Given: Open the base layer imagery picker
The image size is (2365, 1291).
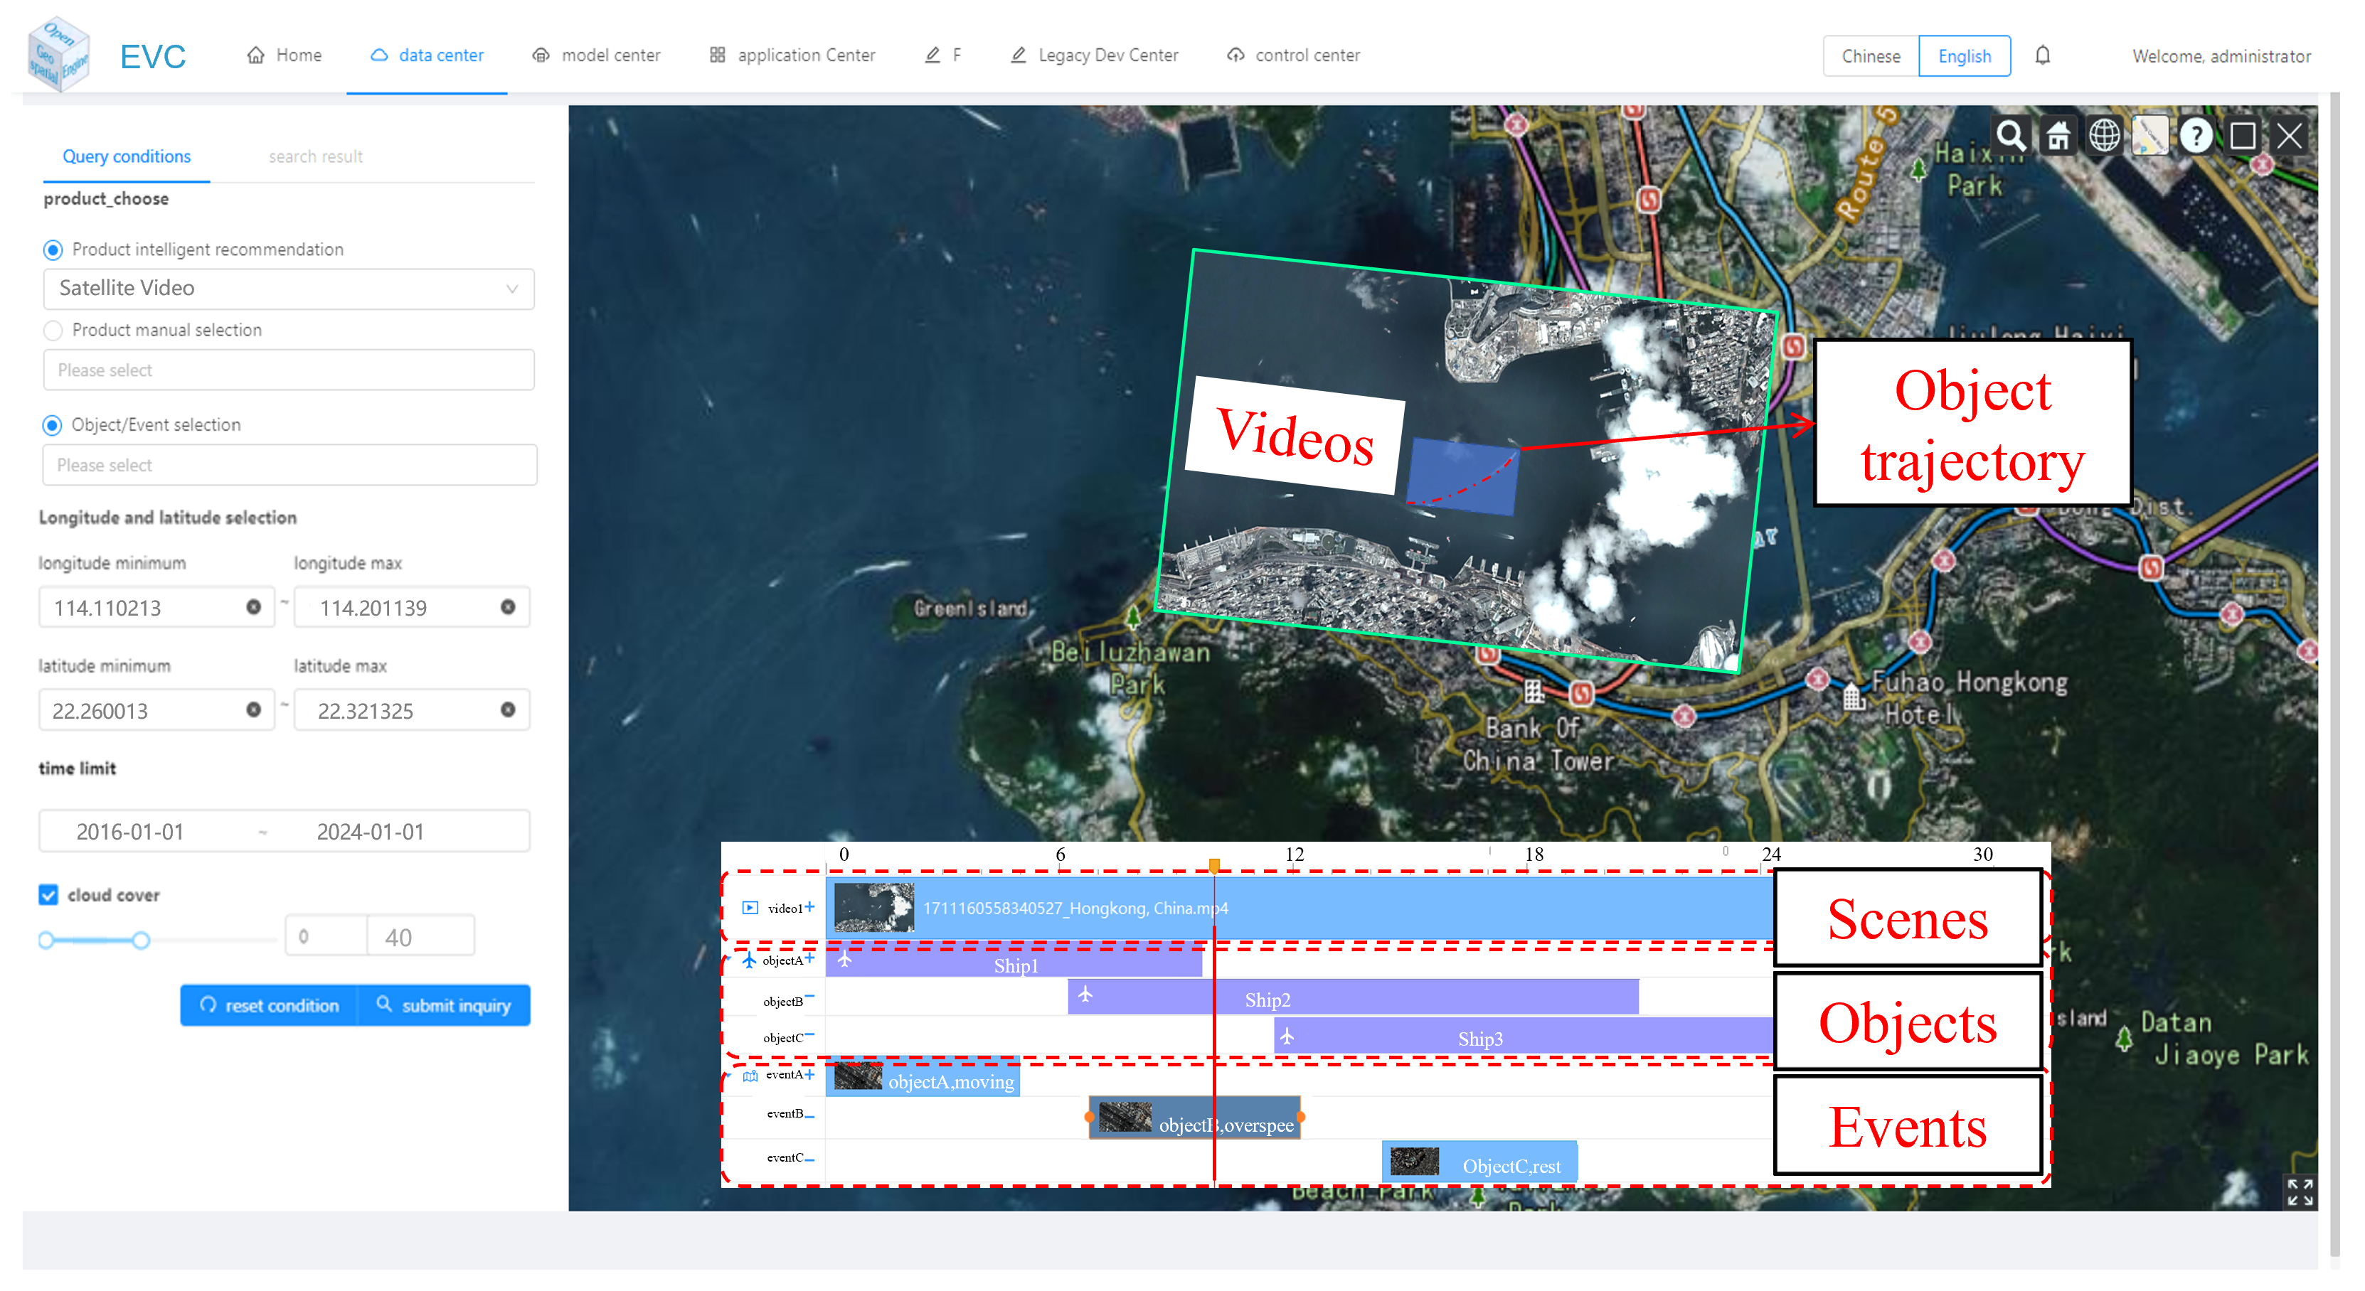Looking at the screenshot, I should click(x=2150, y=136).
